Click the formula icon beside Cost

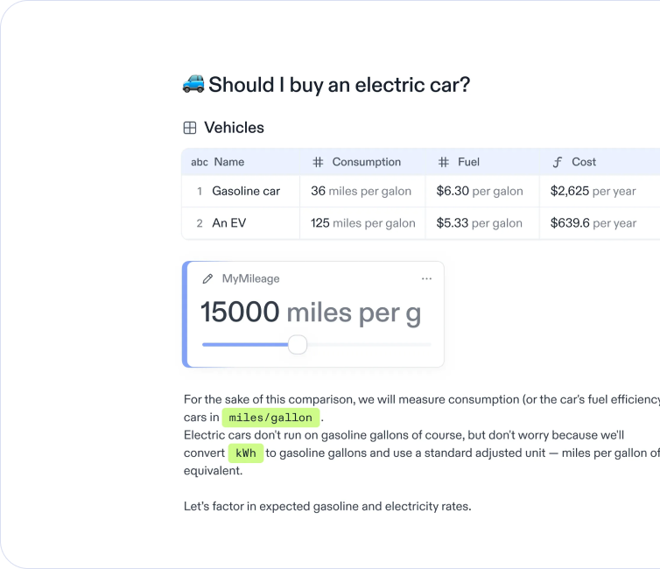click(558, 162)
